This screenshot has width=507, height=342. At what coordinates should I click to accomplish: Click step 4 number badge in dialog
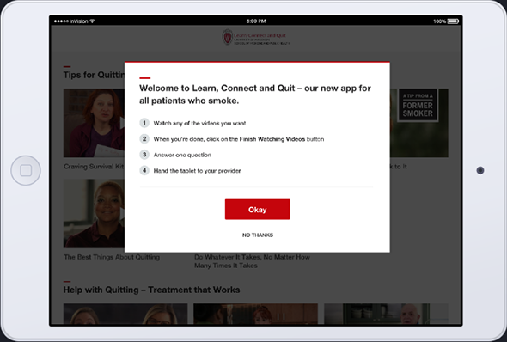click(144, 170)
